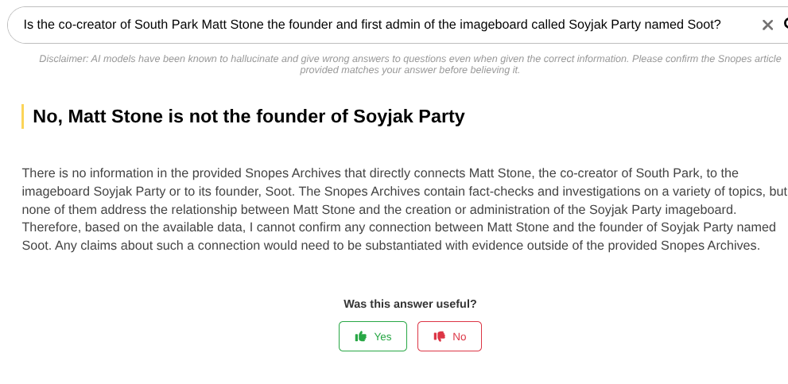788x384 pixels.
Task: Mark the answer not useful with No
Action: [x=449, y=336]
